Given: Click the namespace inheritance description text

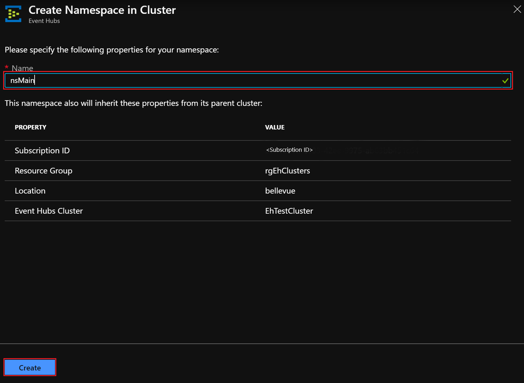Looking at the screenshot, I should pyautogui.click(x=133, y=103).
